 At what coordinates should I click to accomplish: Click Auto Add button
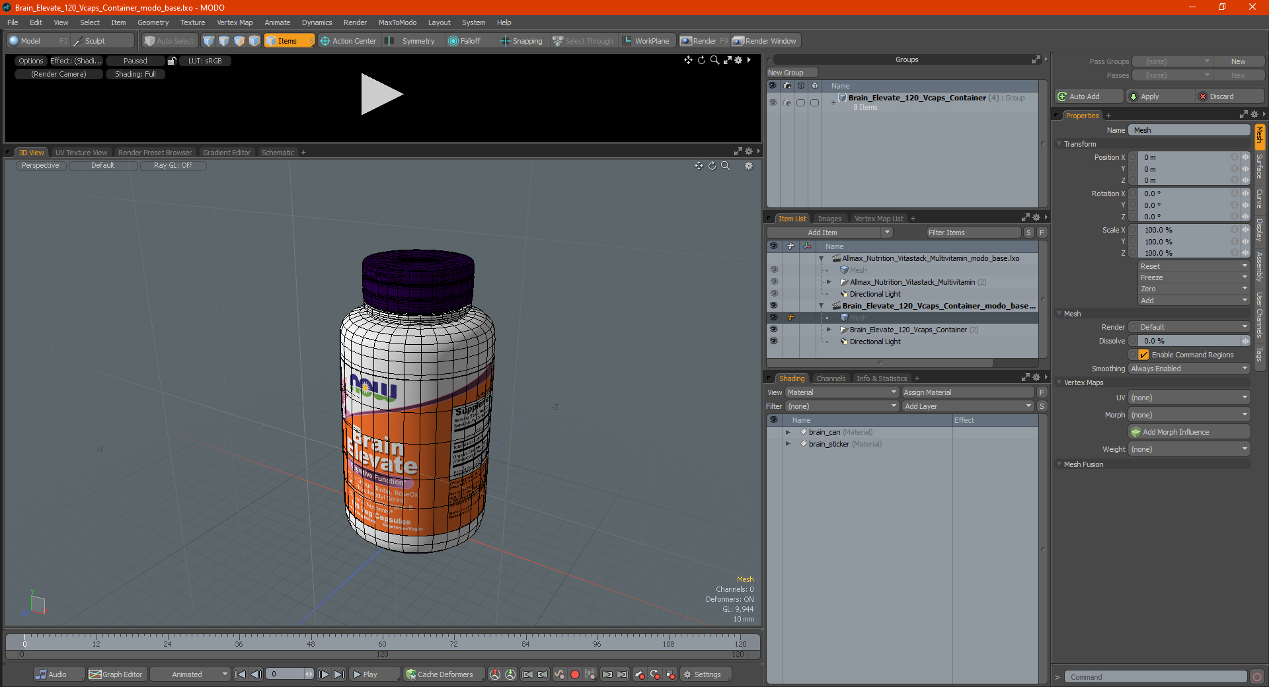[1089, 96]
